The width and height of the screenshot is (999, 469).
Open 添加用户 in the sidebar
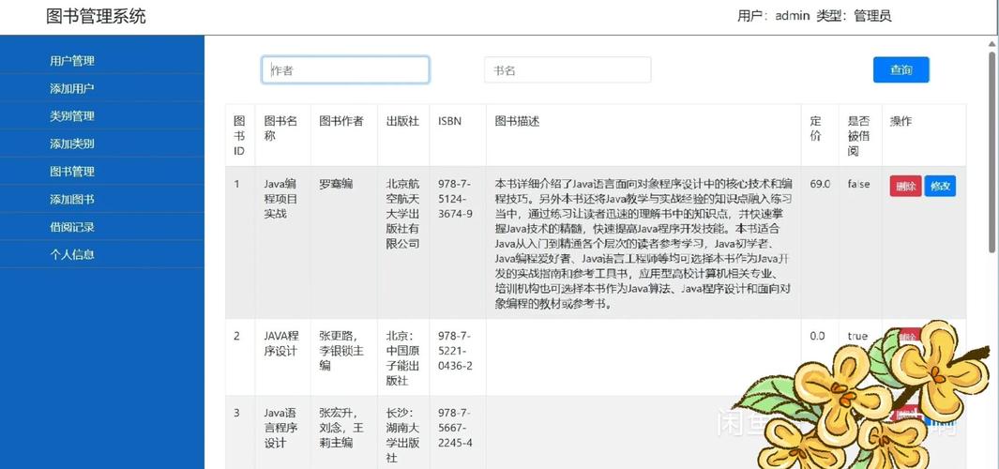(x=72, y=88)
